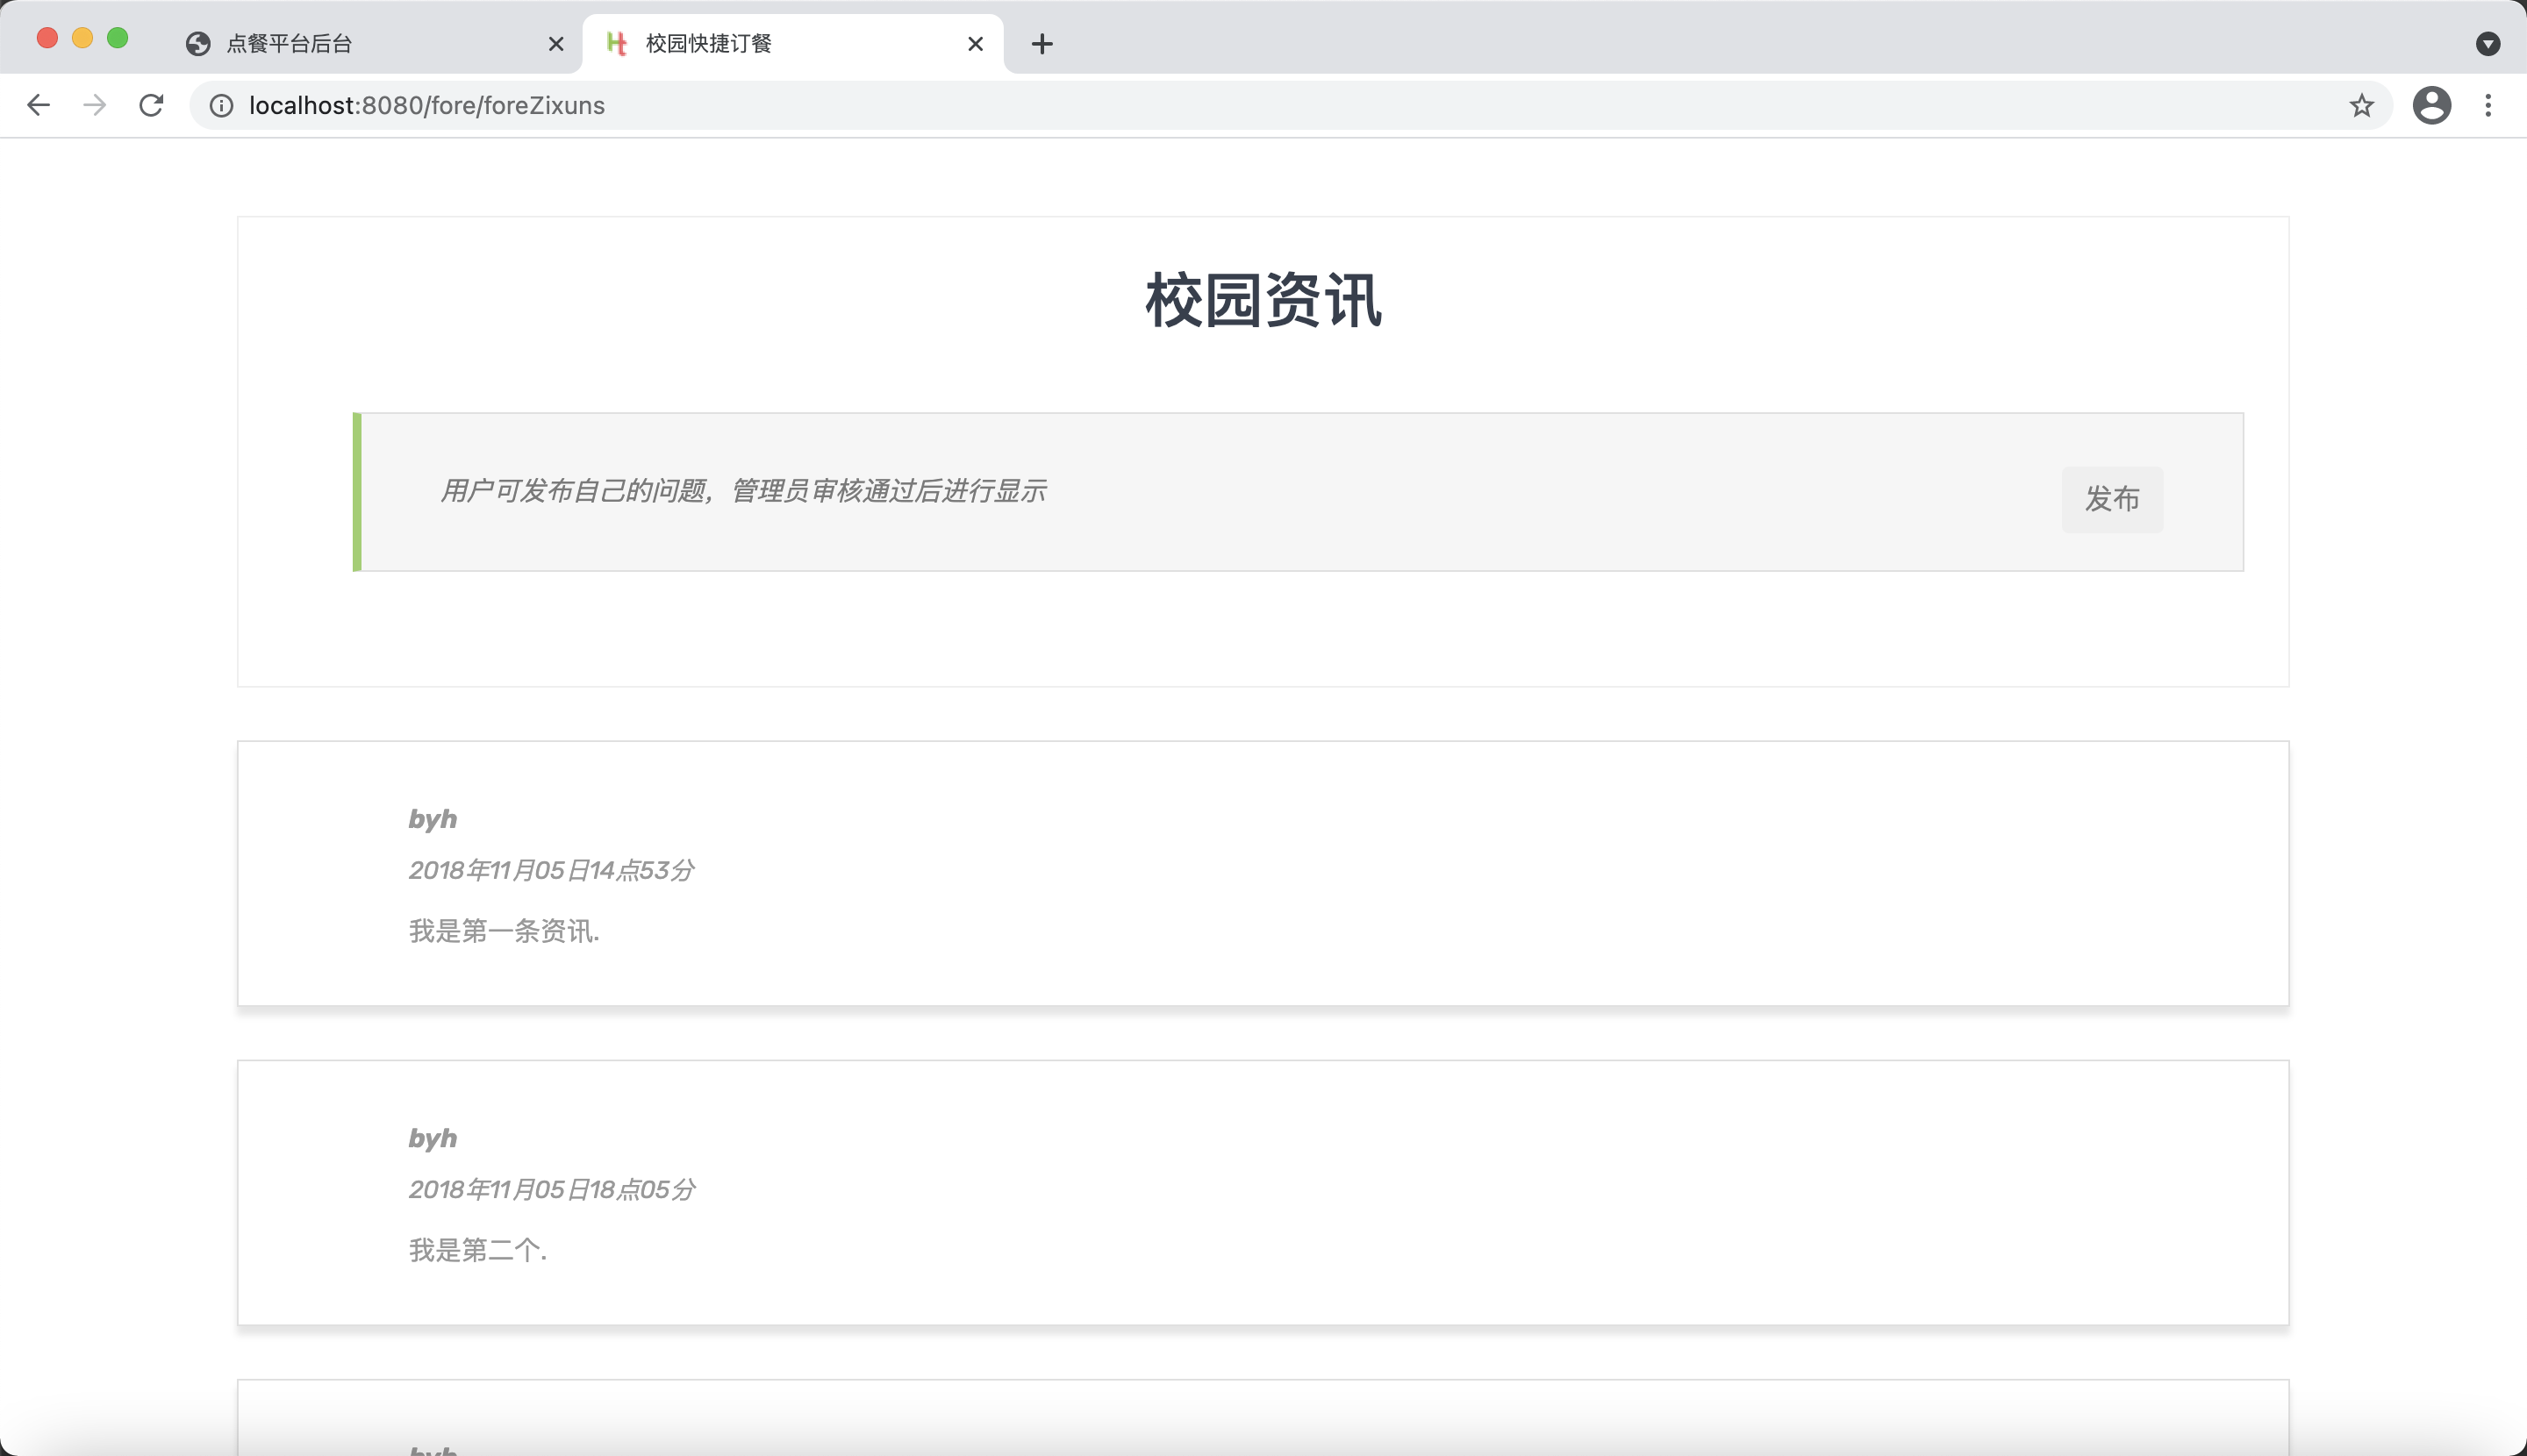Click author byh on the 14点53分 post
The width and height of the screenshot is (2527, 1456).
point(433,819)
